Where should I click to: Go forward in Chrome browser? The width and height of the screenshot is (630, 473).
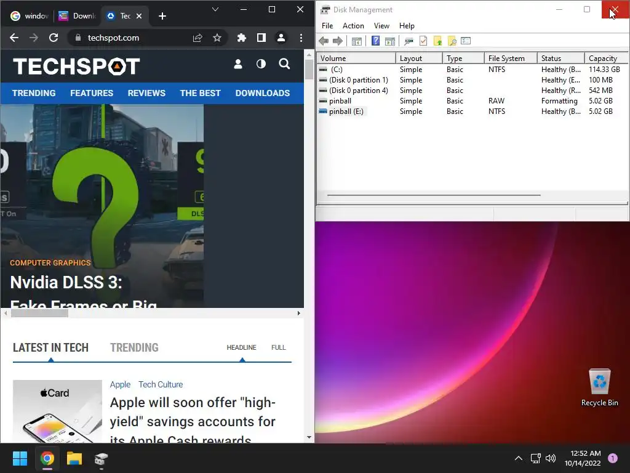pyautogui.click(x=34, y=38)
